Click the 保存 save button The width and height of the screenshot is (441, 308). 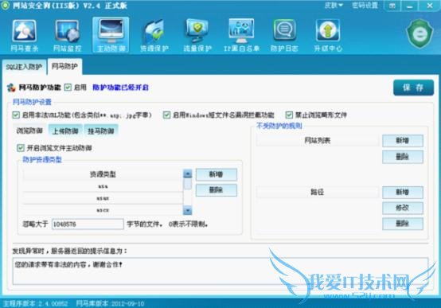[413, 88]
